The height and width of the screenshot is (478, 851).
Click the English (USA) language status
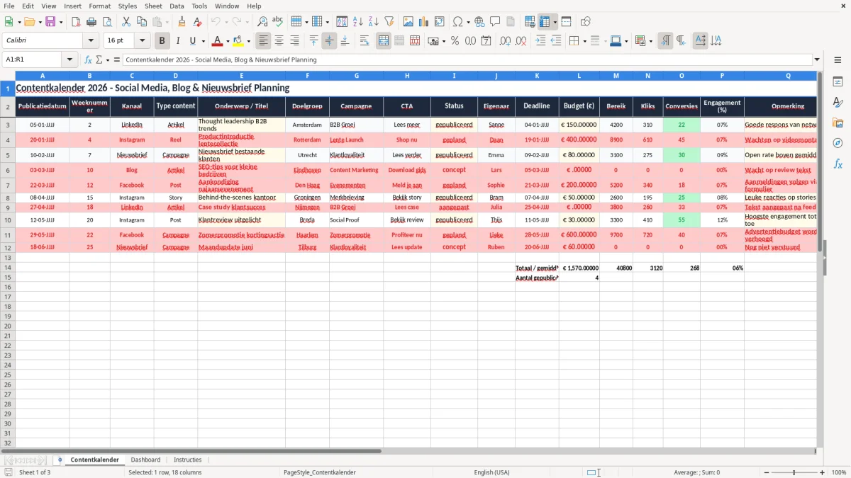tap(492, 472)
